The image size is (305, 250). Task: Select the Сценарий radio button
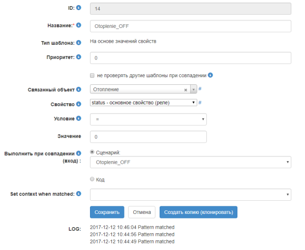pyautogui.click(x=92, y=152)
